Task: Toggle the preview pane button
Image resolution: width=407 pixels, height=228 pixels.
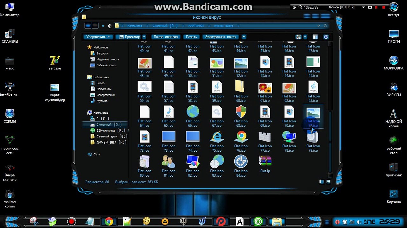Action: 315,37
